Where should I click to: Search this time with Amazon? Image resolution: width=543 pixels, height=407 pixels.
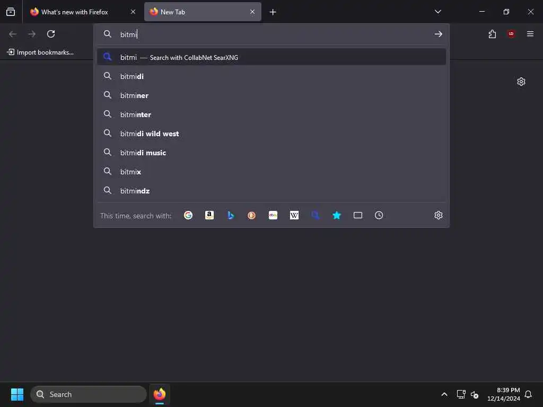click(209, 215)
